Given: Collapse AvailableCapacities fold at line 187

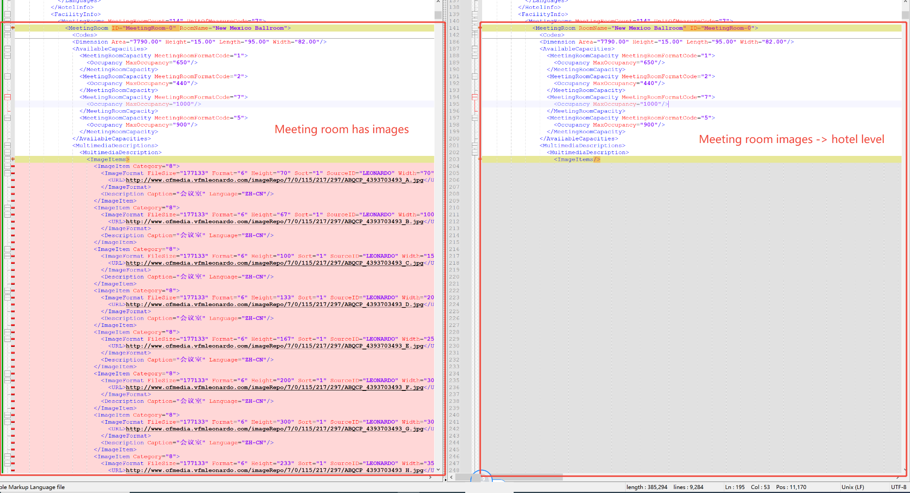Looking at the screenshot, I should (475, 49).
